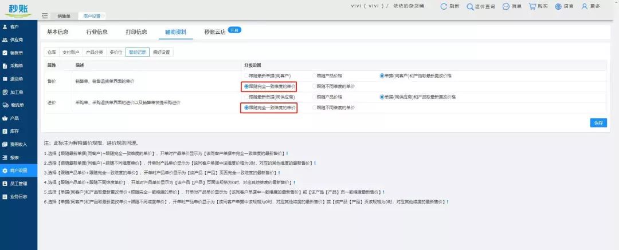Click the 保存 save button
Image resolution: width=619 pixels, height=250 pixels.
[598, 122]
